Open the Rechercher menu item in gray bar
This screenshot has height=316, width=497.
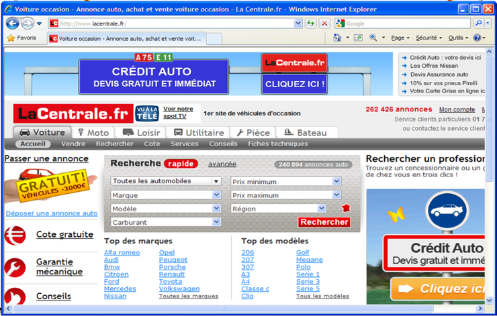(x=114, y=144)
